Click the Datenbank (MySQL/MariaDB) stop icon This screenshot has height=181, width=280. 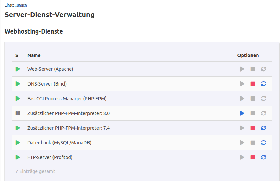click(253, 143)
